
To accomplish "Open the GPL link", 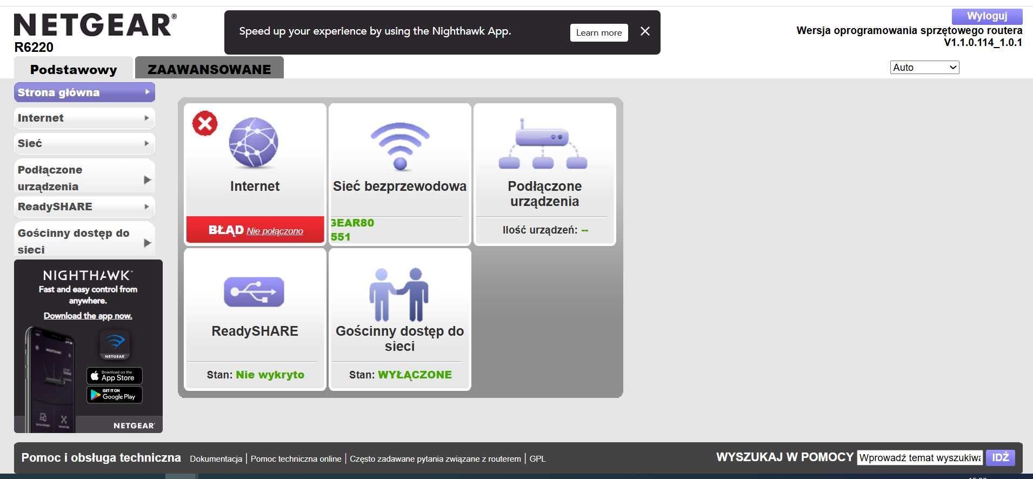I will pyautogui.click(x=538, y=458).
